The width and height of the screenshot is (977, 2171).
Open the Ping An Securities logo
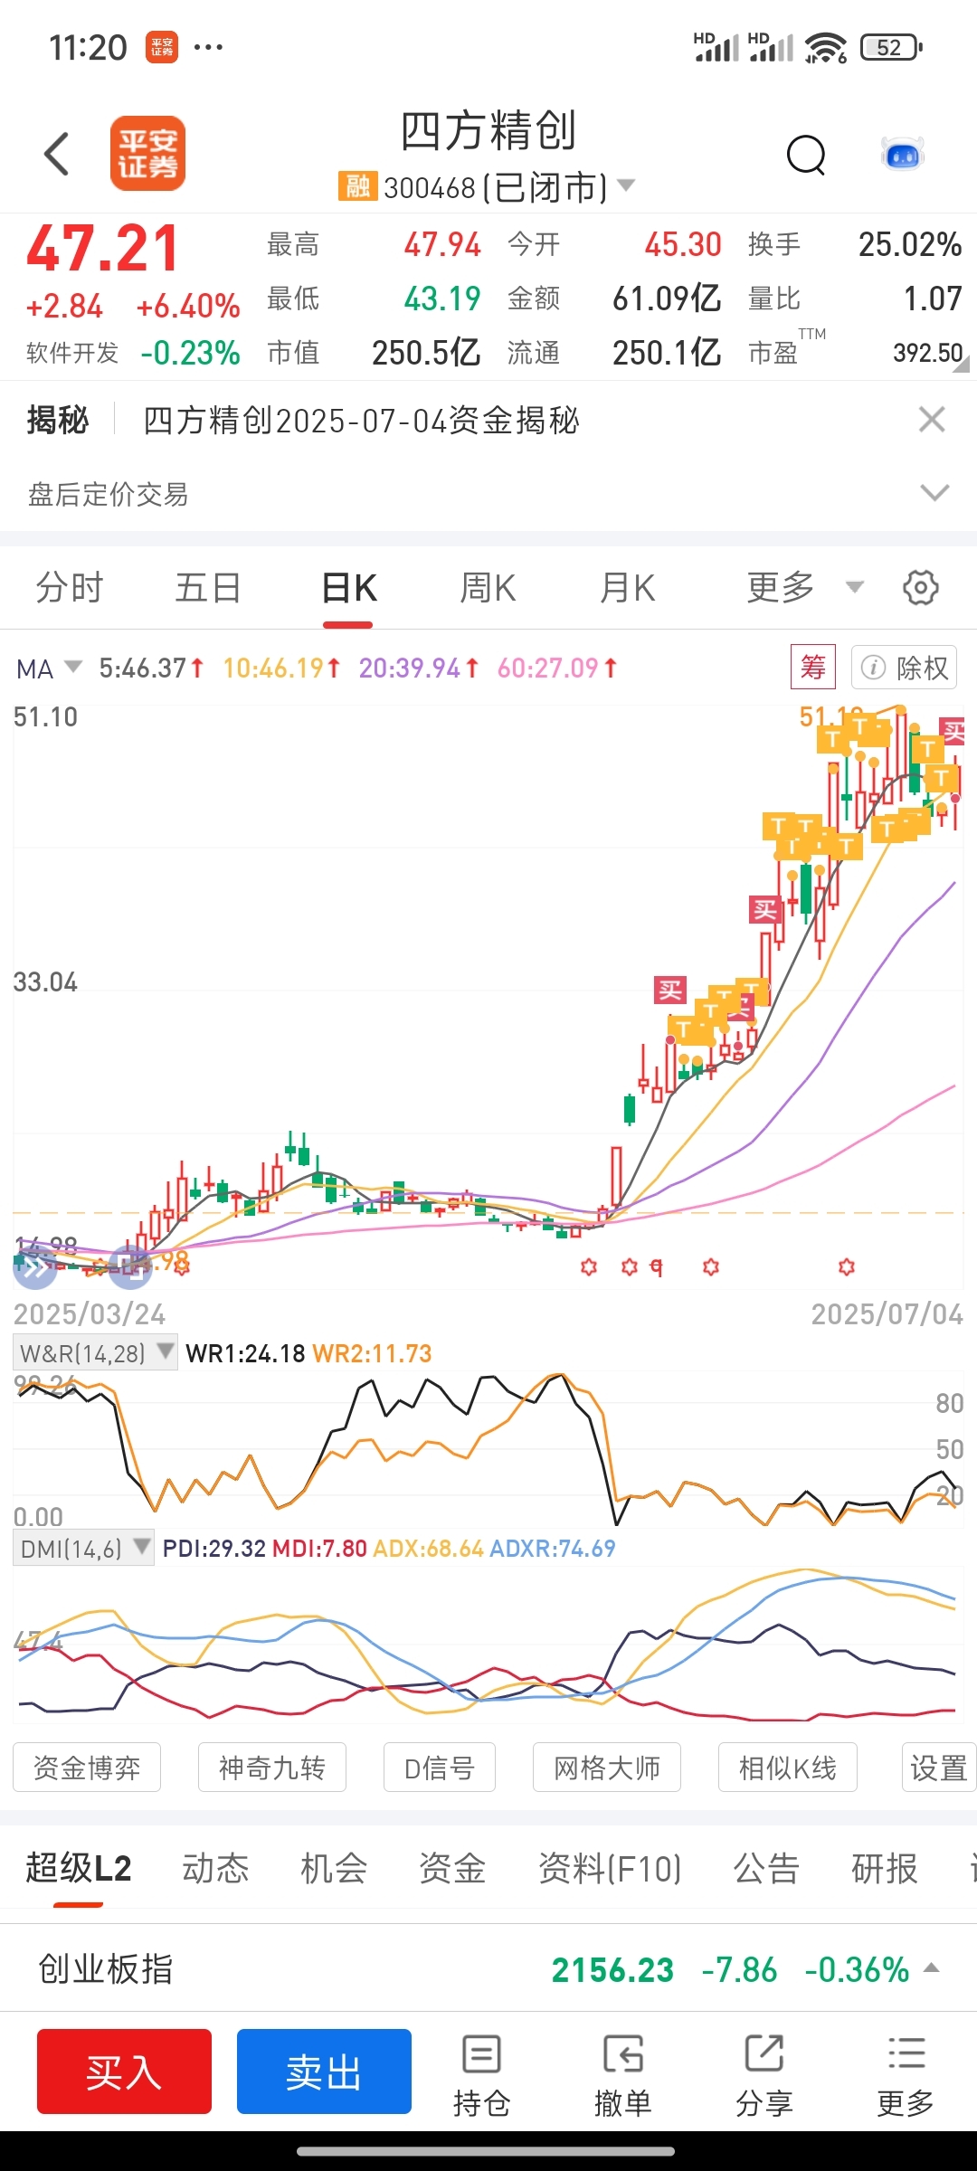147,154
